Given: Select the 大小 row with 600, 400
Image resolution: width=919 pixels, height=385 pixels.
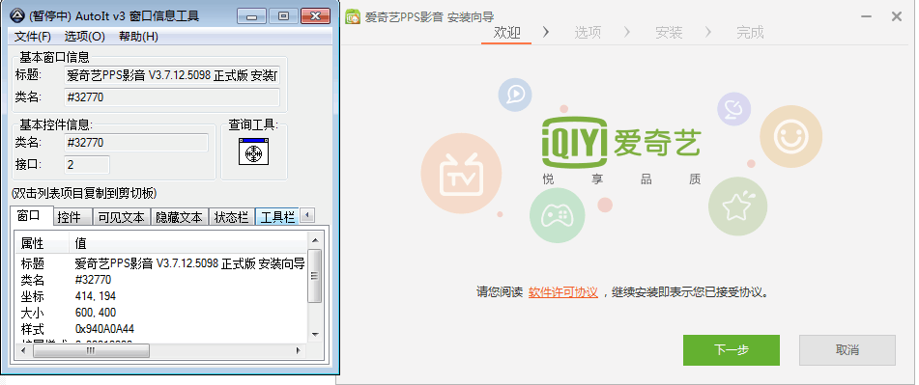Looking at the screenshot, I should 161,313.
